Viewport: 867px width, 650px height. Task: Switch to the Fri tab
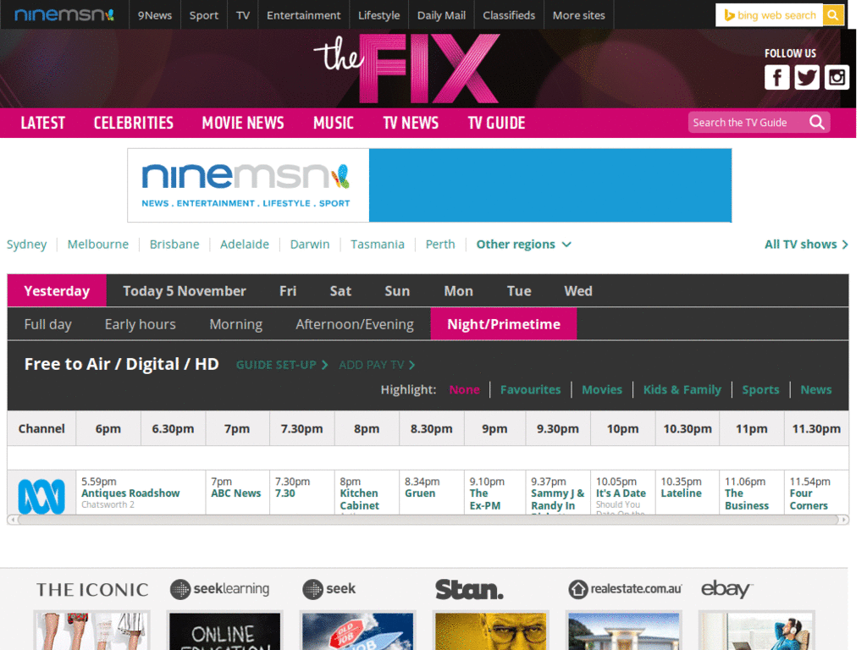(x=288, y=291)
